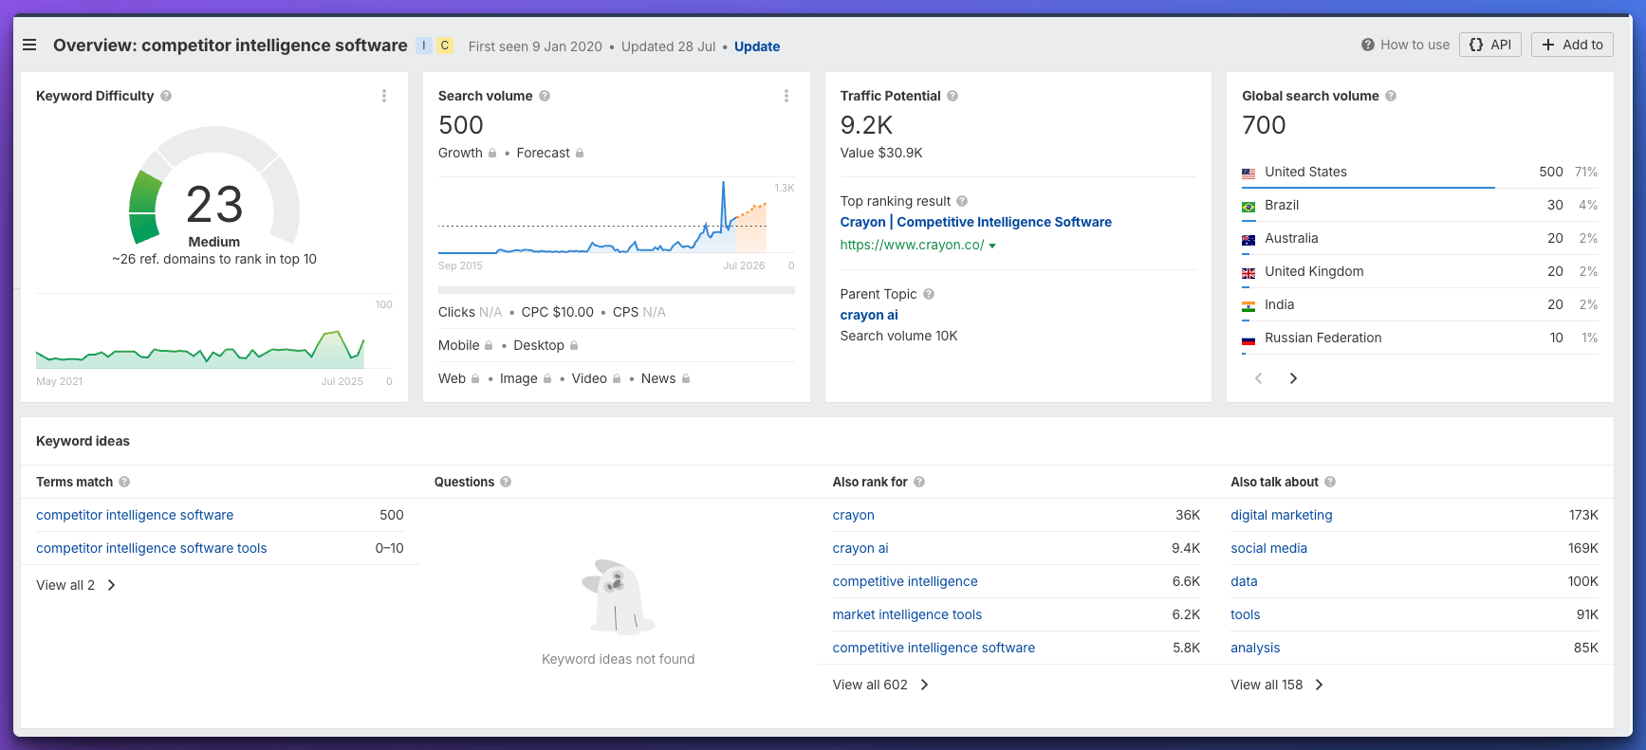
Task: Open the crayon ai parent topic link
Action: point(868,315)
